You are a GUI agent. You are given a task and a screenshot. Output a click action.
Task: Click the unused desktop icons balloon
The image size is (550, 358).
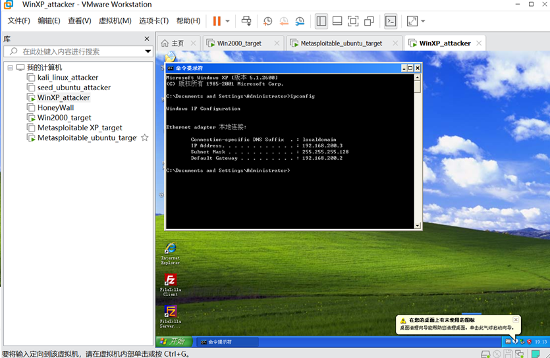click(458, 324)
